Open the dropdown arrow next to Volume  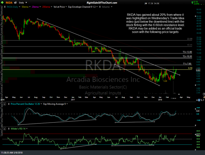point(111,7)
